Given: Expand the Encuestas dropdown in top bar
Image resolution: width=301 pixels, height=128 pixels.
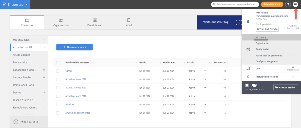Looking at the screenshot, I should tap(26, 5).
